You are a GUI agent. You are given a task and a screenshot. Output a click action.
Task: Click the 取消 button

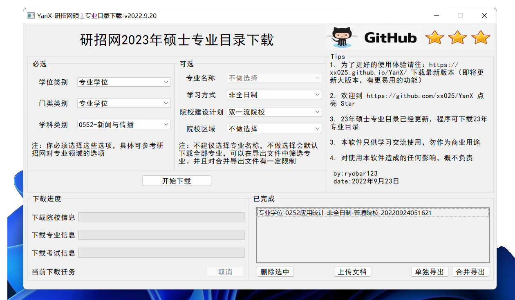(x=225, y=272)
